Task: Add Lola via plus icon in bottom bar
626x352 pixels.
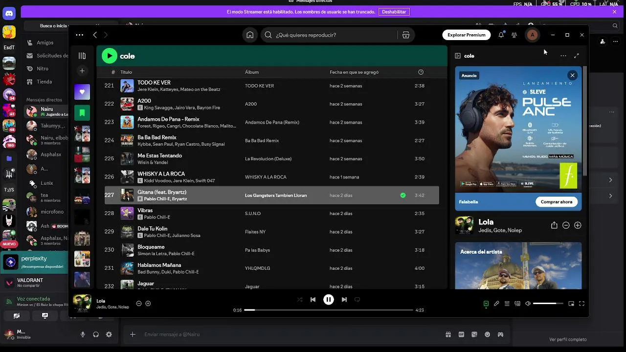Action: click(148, 304)
